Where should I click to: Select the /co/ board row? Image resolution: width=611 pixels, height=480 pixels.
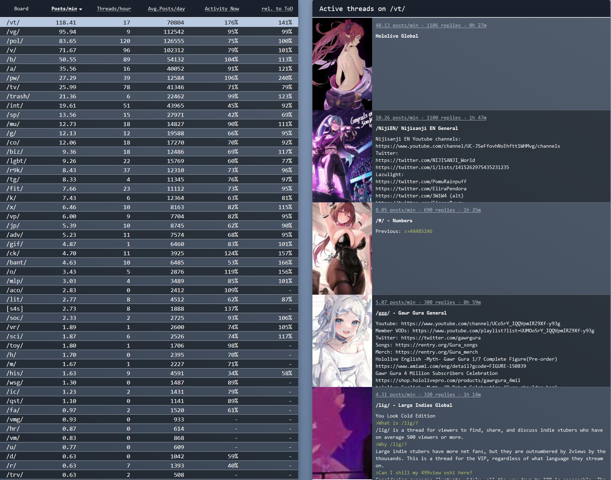coord(149,142)
